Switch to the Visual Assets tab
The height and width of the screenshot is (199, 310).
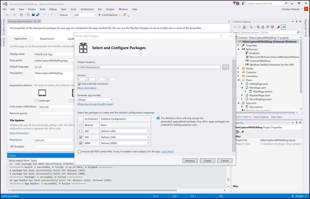(47, 39)
